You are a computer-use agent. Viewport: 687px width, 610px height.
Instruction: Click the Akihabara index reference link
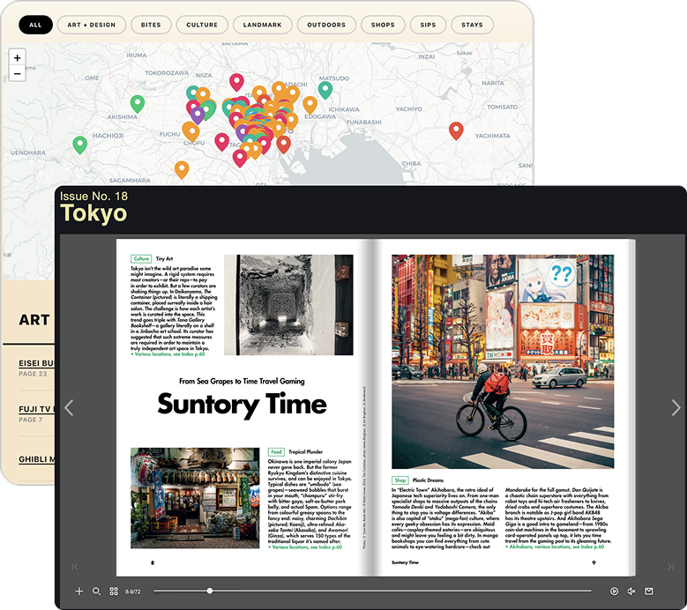point(556,547)
